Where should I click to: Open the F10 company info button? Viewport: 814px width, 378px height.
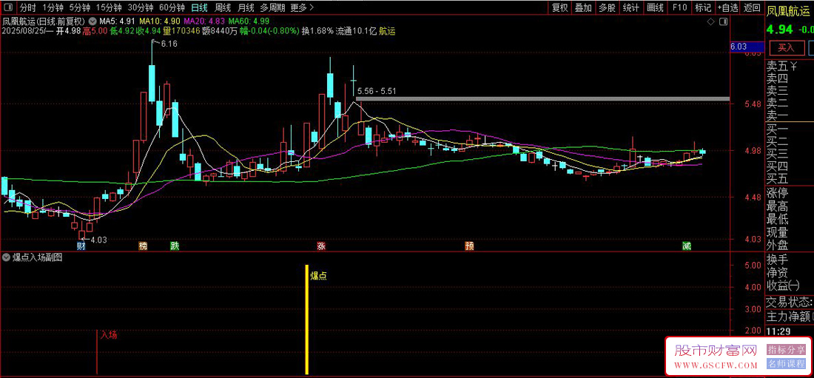(x=679, y=8)
